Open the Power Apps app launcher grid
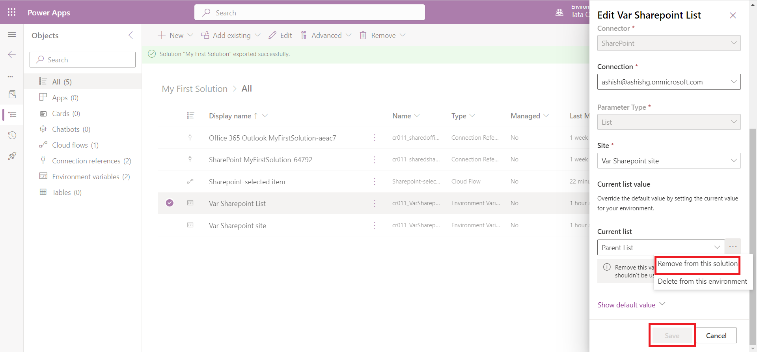Screen dimensions: 757x352 [11, 12]
